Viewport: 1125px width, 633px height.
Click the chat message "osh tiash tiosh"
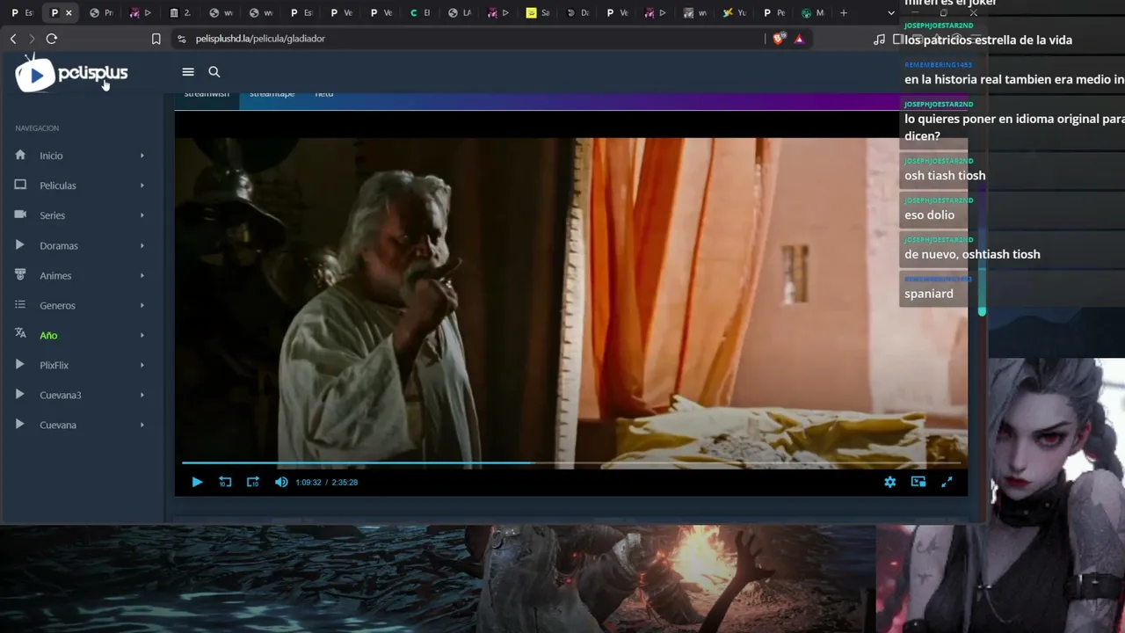point(945,175)
